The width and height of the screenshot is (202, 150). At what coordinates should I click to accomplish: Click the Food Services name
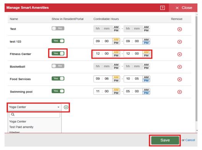click(20, 79)
